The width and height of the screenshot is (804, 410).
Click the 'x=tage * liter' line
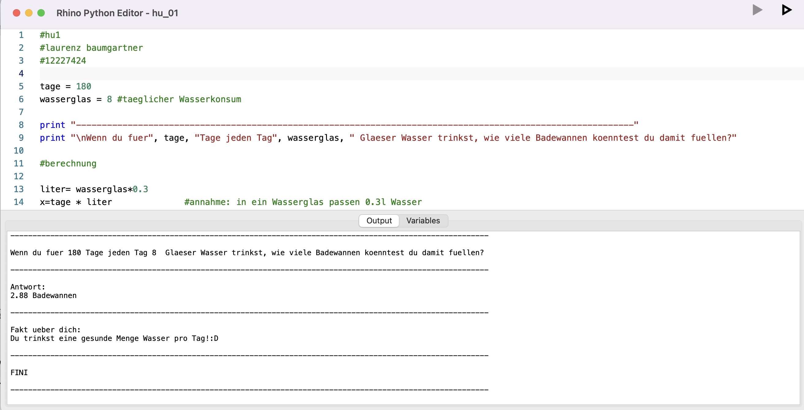click(x=76, y=202)
